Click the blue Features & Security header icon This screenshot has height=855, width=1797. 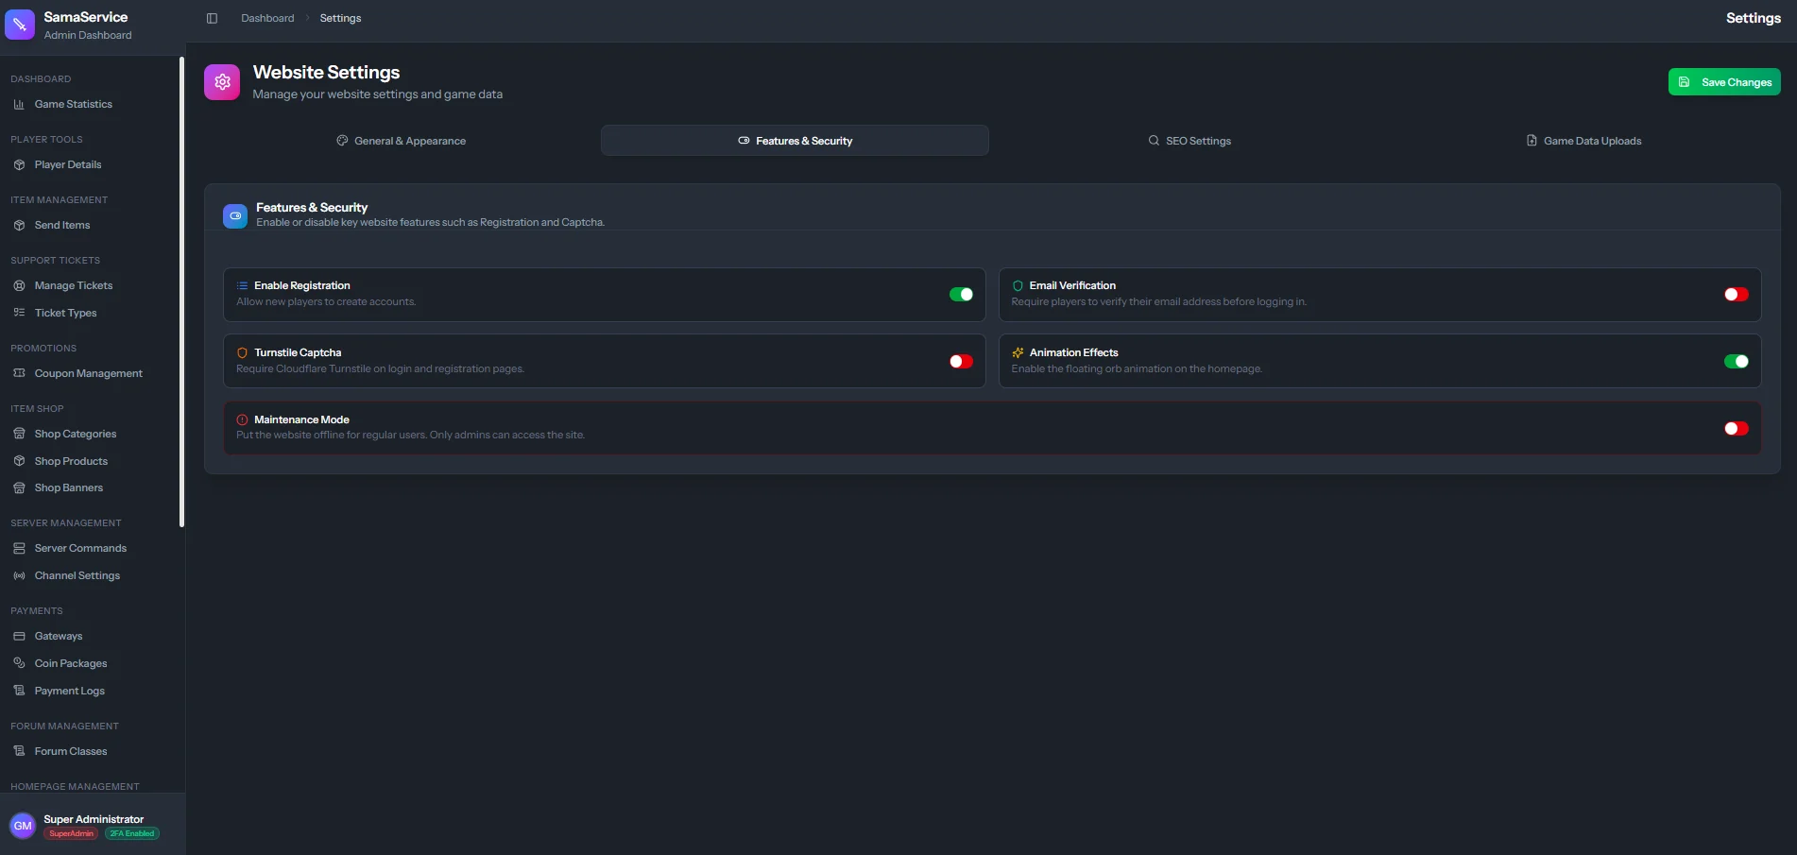point(235,215)
